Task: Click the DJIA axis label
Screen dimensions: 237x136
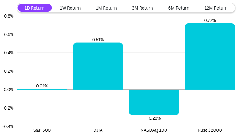Action: pyautogui.click(x=98, y=130)
